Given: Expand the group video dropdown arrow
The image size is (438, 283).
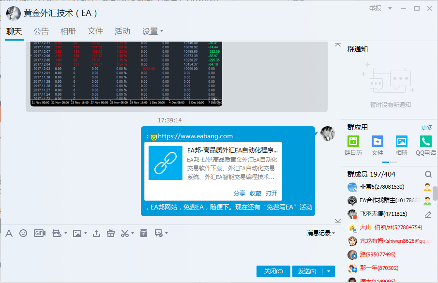Looking at the screenshot, I should pyautogui.click(x=66, y=233).
